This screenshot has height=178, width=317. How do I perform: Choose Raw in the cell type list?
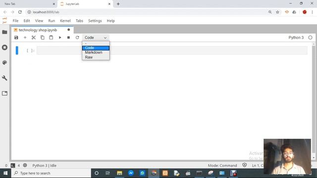[x=96, y=57]
